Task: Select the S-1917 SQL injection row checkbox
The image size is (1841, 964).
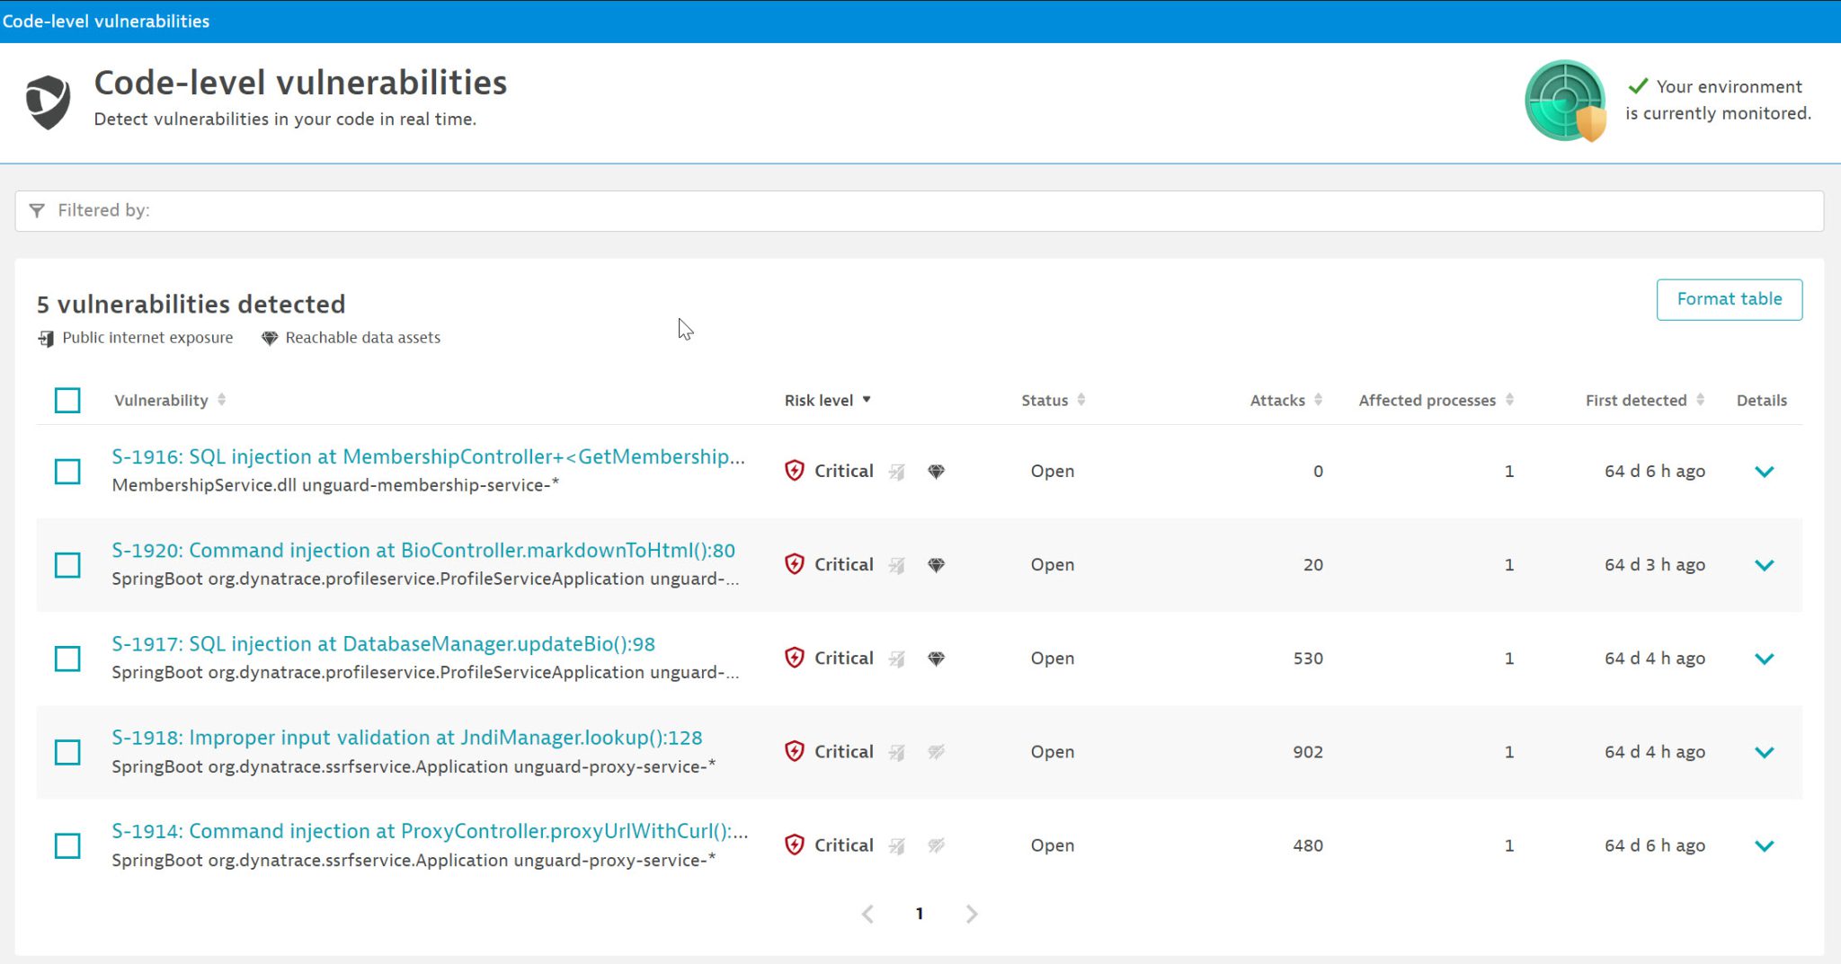Action: tap(67, 659)
